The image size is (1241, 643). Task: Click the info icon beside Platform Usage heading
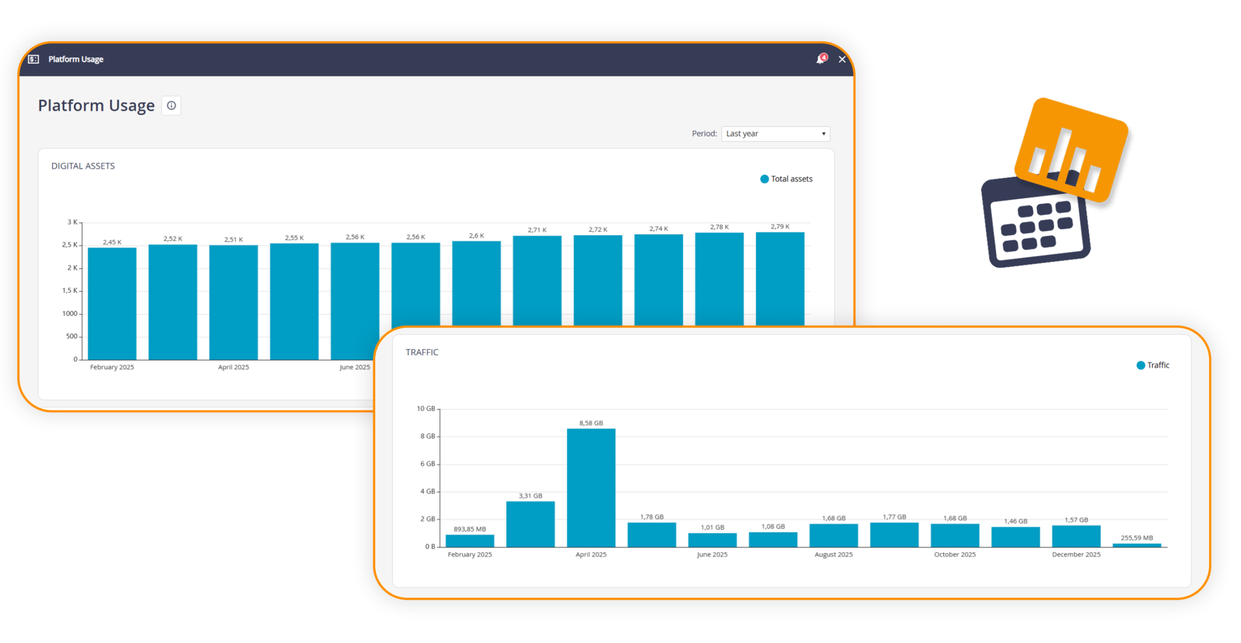[171, 105]
